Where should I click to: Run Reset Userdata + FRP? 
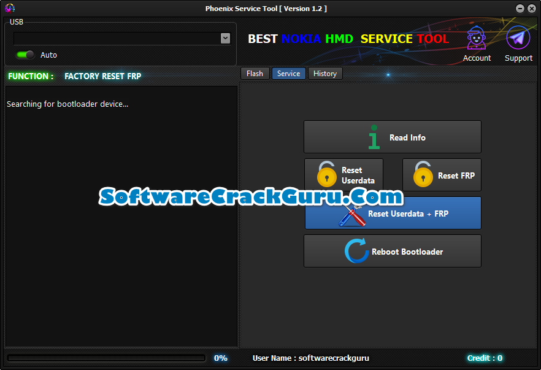(x=393, y=213)
